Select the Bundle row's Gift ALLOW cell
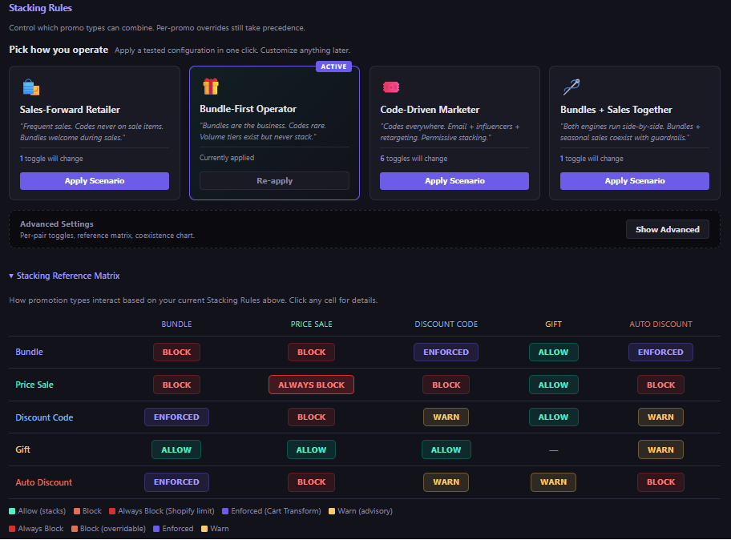Viewport: 731px width, 540px height. (553, 353)
